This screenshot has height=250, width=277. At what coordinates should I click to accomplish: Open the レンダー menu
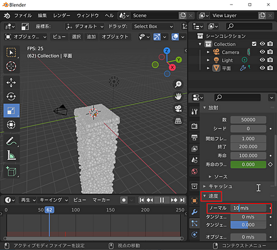tap(62, 16)
